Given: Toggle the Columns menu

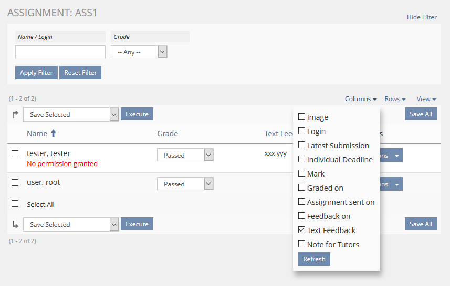Looking at the screenshot, I should [361, 99].
